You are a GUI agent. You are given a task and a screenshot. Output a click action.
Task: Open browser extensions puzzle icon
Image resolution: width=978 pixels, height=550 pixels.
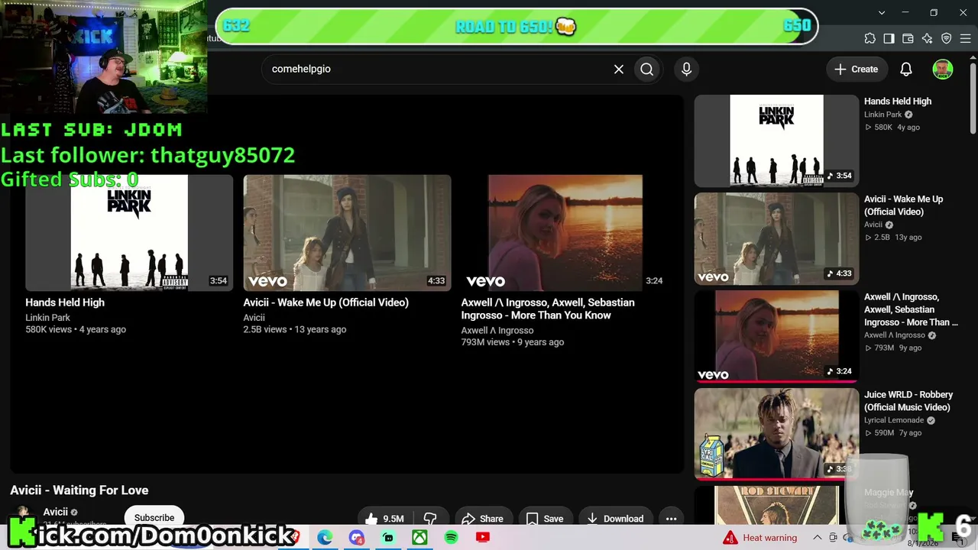click(870, 39)
